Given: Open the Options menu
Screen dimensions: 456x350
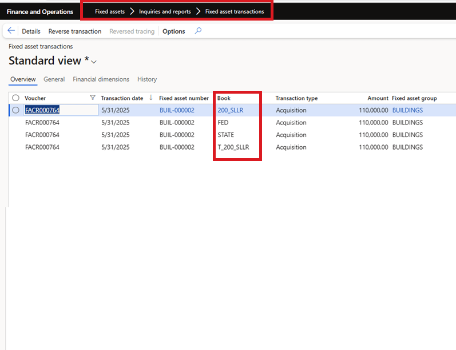Looking at the screenshot, I should click(173, 31).
